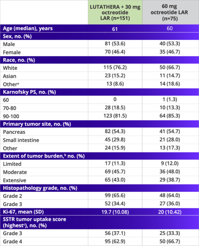
Task: Click the median age value 61
Action: (x=115, y=29)
